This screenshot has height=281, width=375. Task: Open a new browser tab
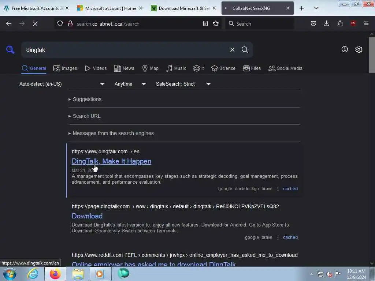[302, 8]
